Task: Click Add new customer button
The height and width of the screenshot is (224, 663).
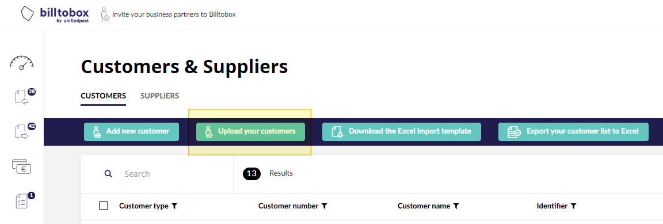Action: pos(131,132)
